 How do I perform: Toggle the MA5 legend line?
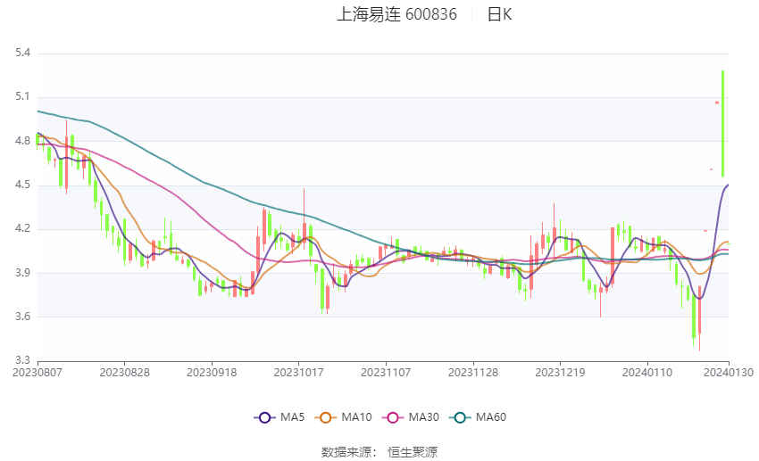(279, 417)
